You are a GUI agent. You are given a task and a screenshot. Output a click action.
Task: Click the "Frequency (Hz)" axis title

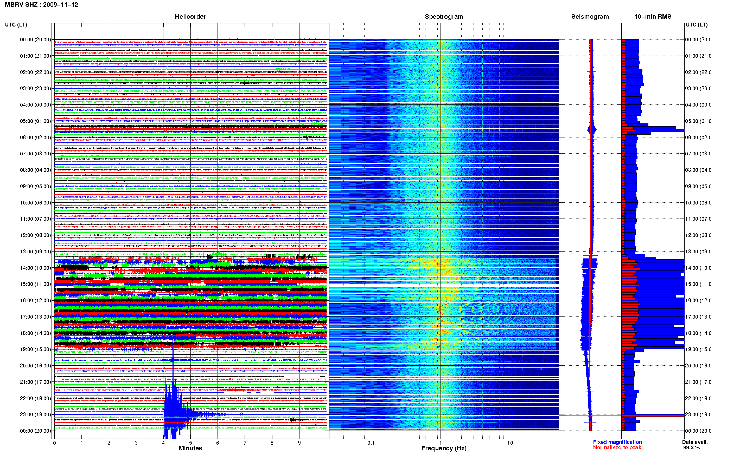tap(444, 448)
